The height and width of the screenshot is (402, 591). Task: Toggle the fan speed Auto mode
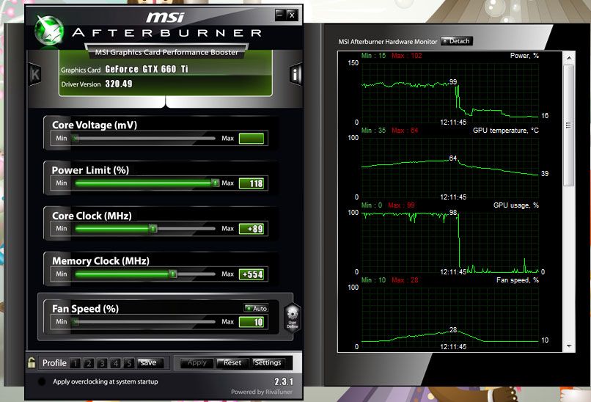coord(256,308)
